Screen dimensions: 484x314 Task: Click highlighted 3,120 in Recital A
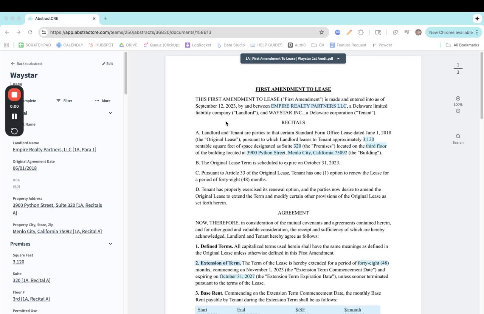[x=368, y=139]
